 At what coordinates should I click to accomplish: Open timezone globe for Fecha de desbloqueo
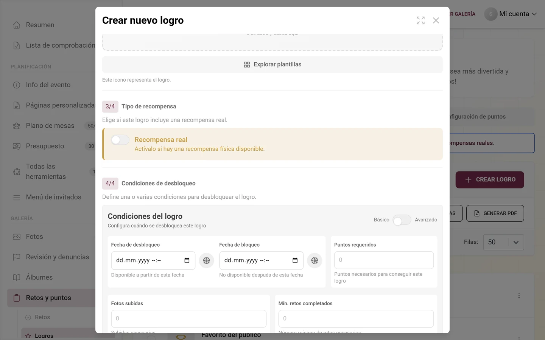207,260
